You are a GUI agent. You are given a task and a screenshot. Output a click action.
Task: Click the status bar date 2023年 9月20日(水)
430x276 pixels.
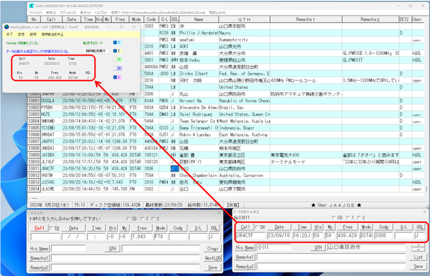[50, 205]
